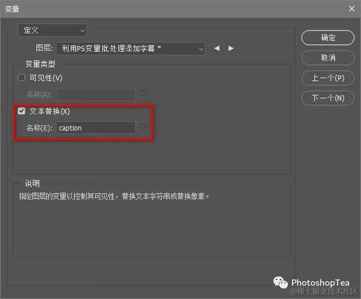Screen dimensions: 361x299
Task: Expand the 图层 layer selection dropdown
Action: pyautogui.click(x=131, y=48)
